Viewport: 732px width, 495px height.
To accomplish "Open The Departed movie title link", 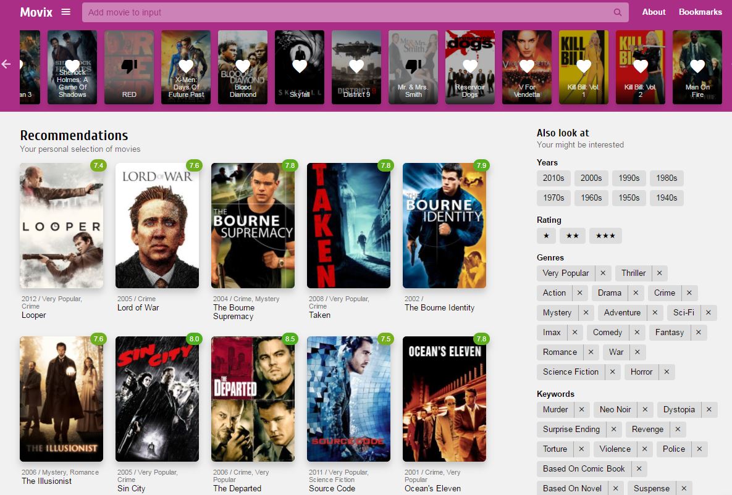I will click(x=237, y=488).
